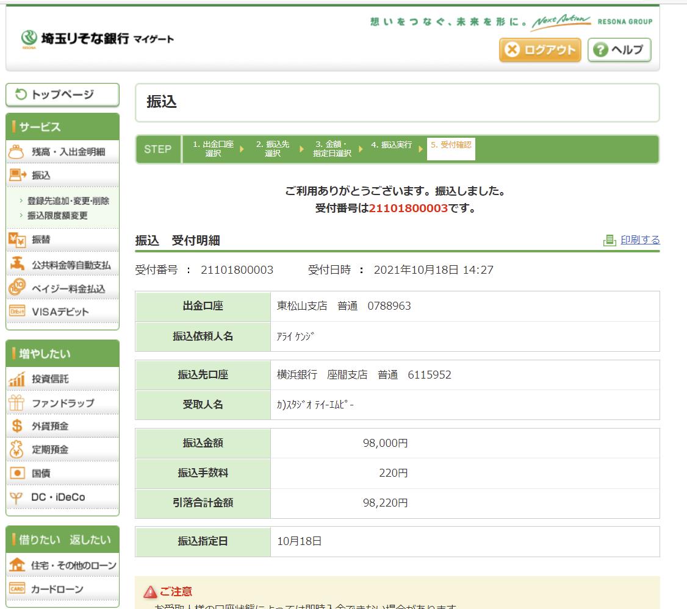Viewport: 687px width, 609px height.
Task: Click the printer icon next to 印刷する
Action: tap(610, 240)
